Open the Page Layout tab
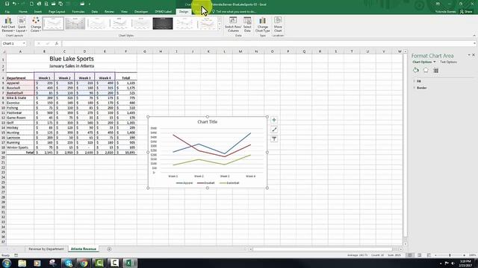The height and width of the screenshot is (268, 478). pyautogui.click(x=57, y=12)
